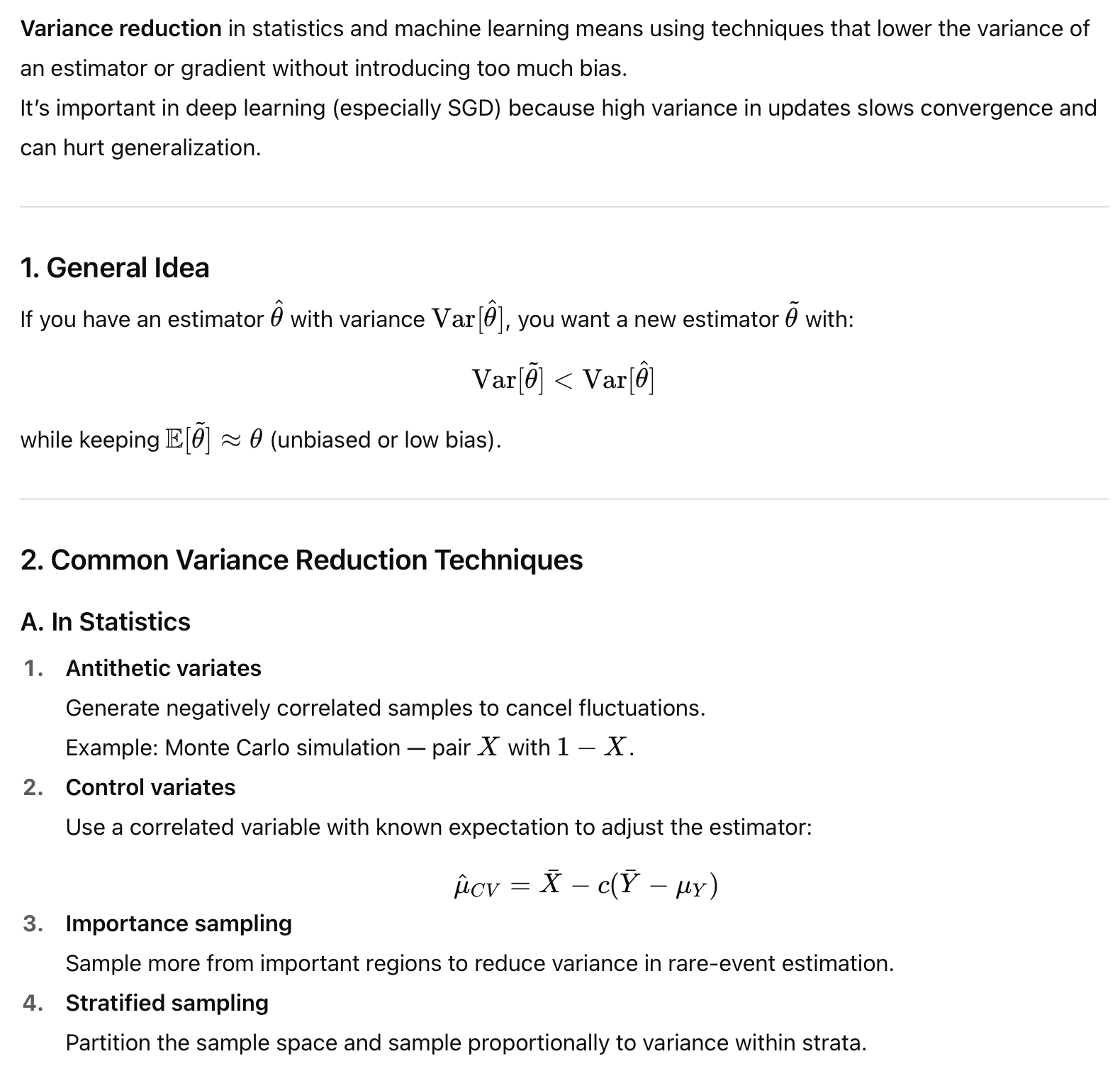Click the sentence about SGD convergence
This screenshot has height=1071, width=1120.
[557, 109]
